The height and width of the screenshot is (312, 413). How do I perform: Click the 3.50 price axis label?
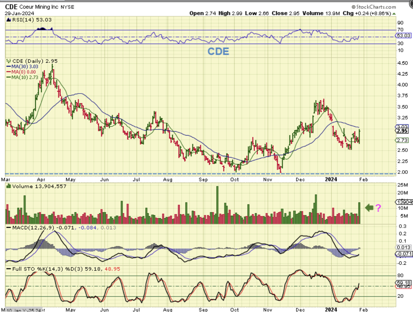(402, 107)
